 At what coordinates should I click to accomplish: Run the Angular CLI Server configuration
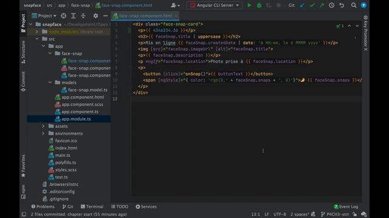tap(249, 5)
